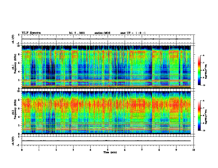Viewport: 218px width, 168px height.
Task: Select the date text "Jul 5, 2022"
Action: 77,33
